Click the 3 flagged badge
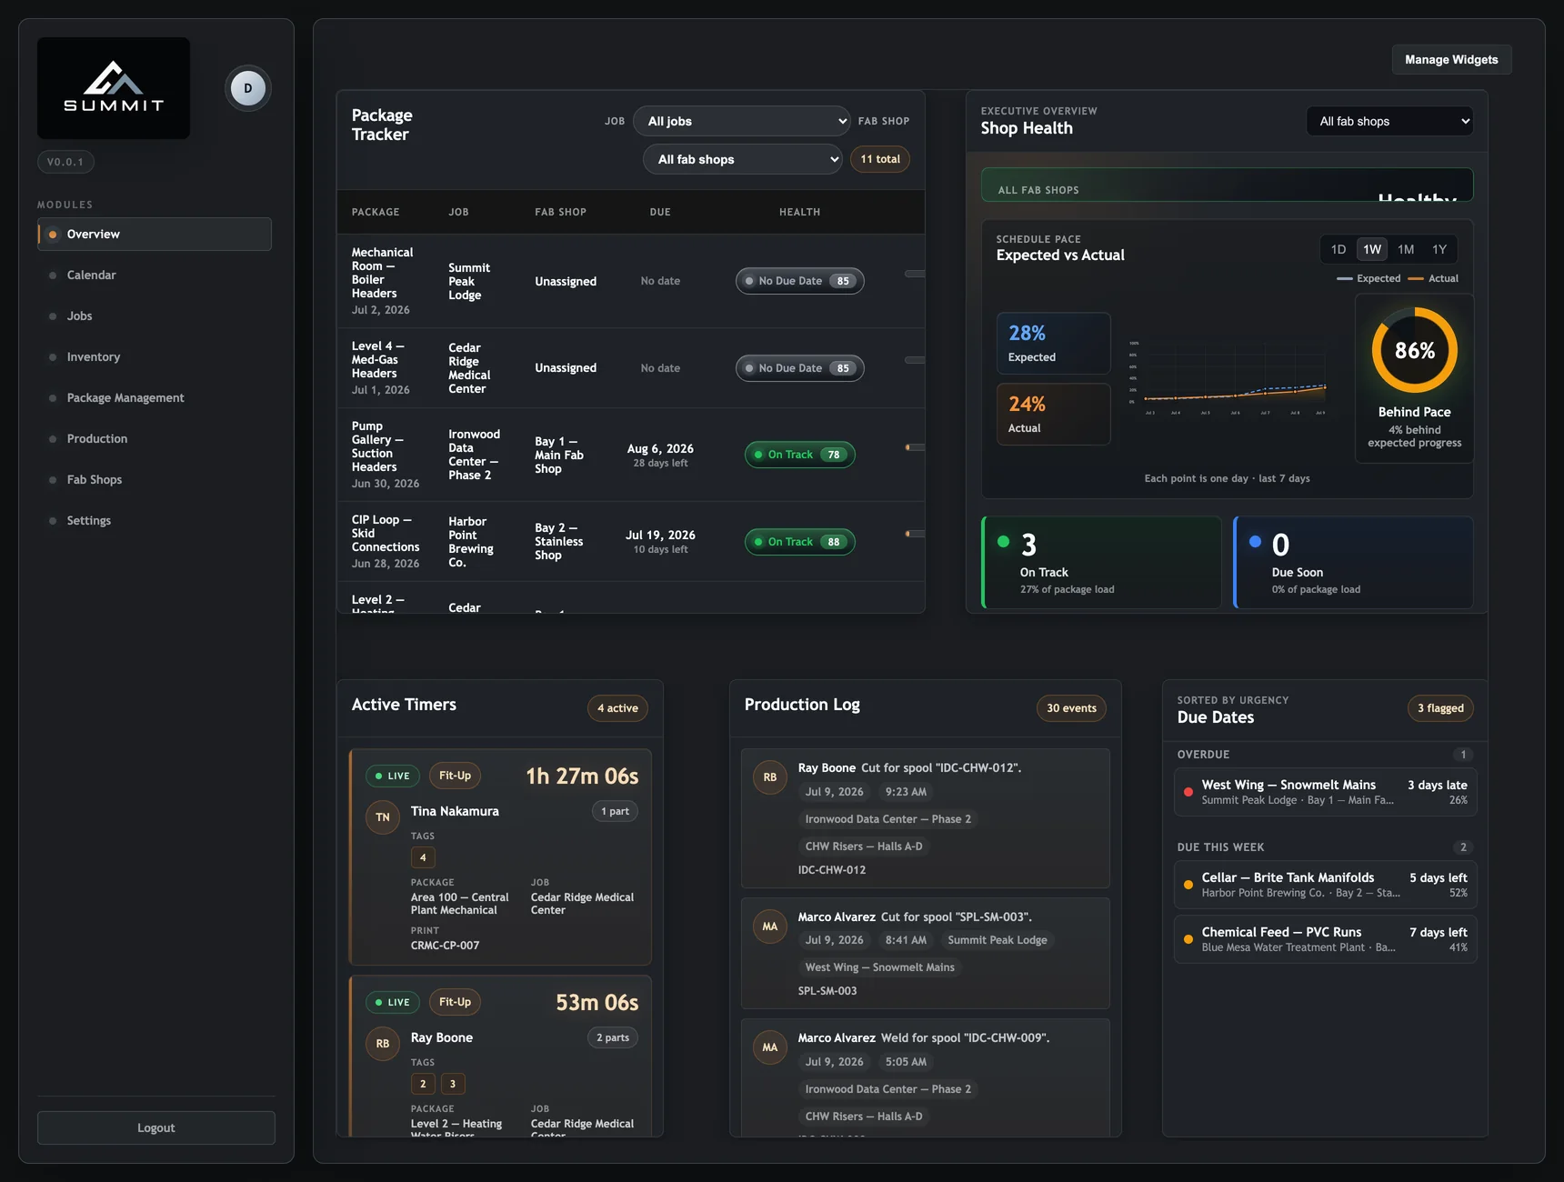The width and height of the screenshot is (1564, 1182). pos(1440,708)
